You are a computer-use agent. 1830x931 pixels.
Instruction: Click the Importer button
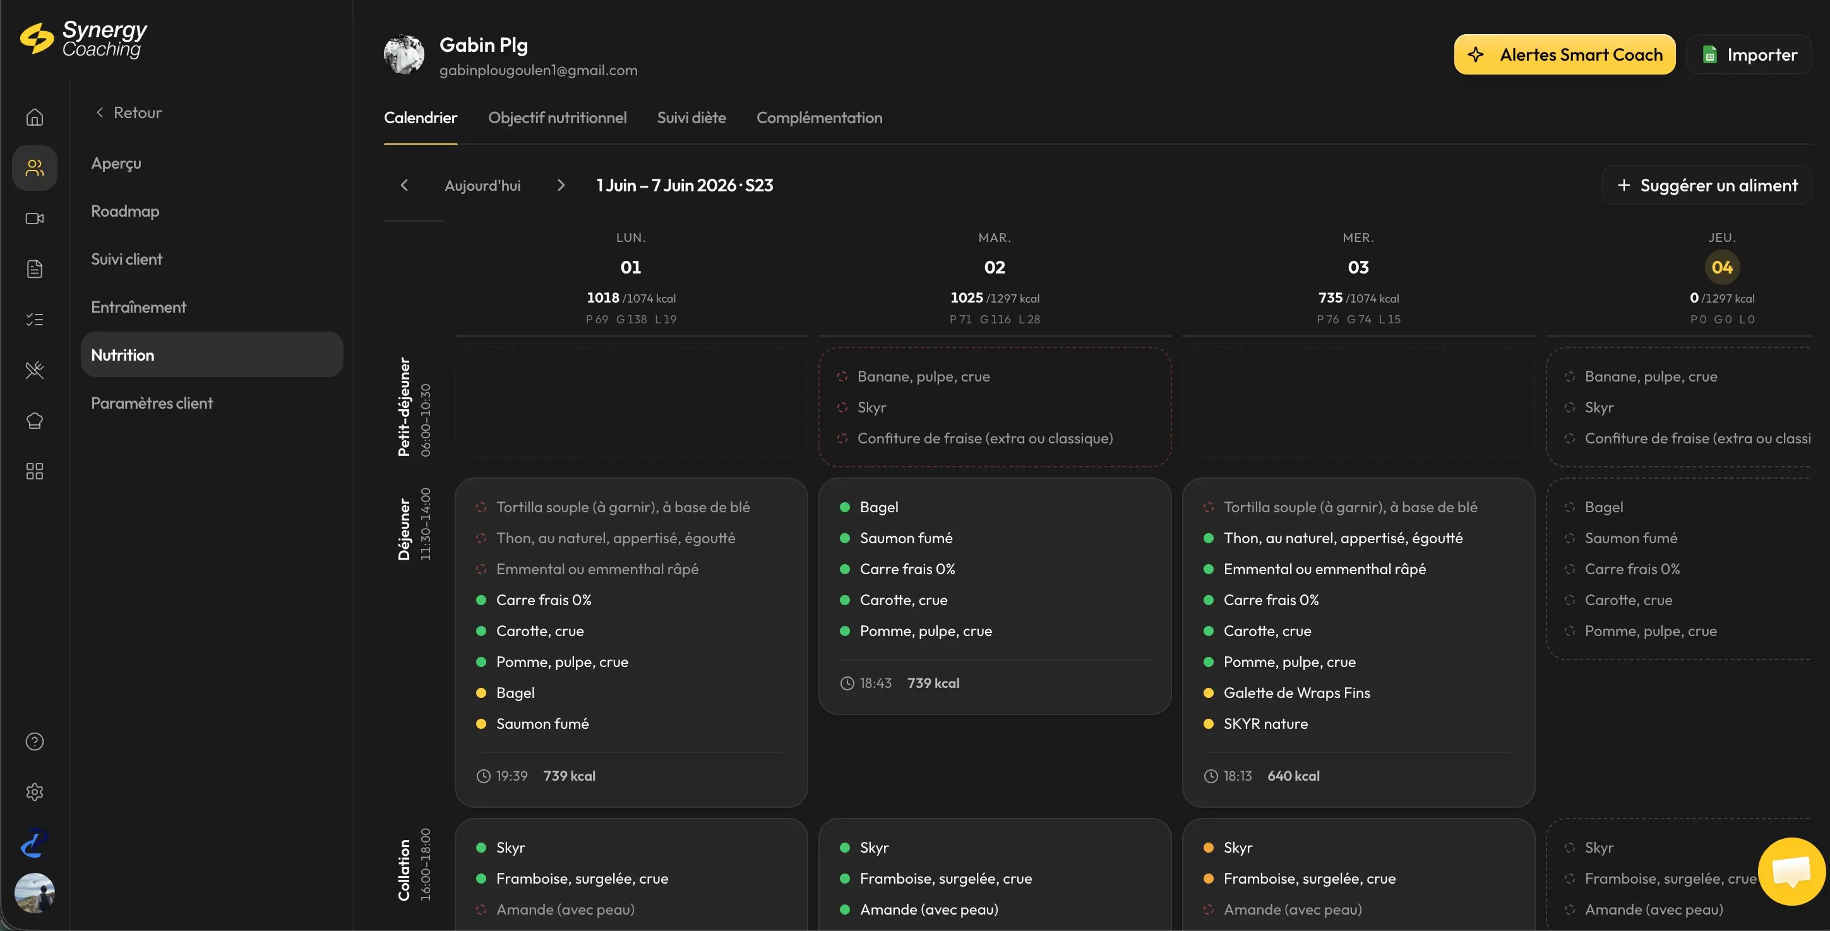(1750, 55)
